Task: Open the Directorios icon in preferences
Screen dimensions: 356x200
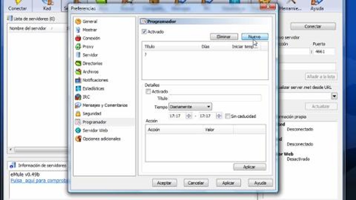Action: click(78, 63)
